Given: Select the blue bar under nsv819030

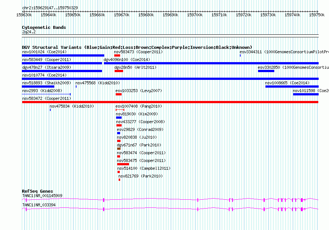Looking at the screenshot, I should (119, 118).
